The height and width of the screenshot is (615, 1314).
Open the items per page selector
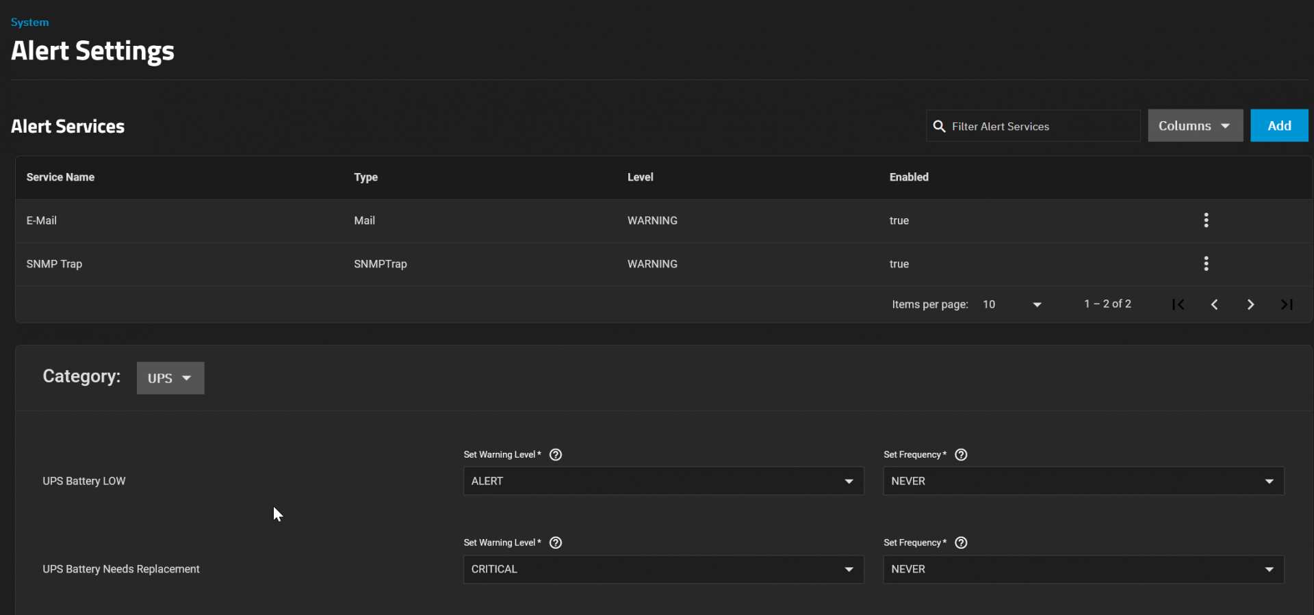(1012, 304)
